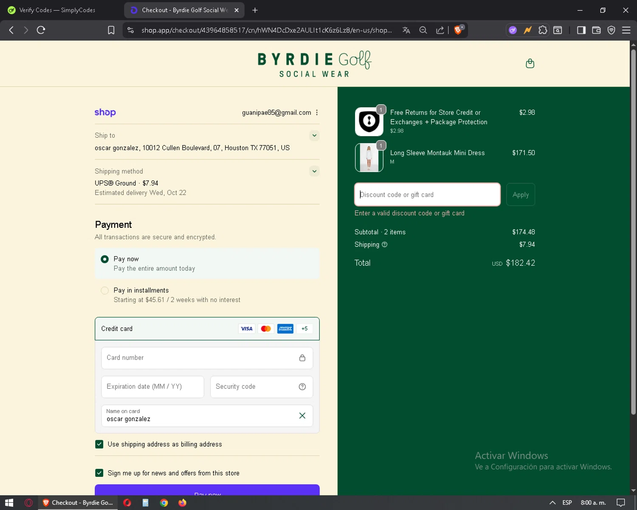Open a new browser tab

[x=255, y=10]
